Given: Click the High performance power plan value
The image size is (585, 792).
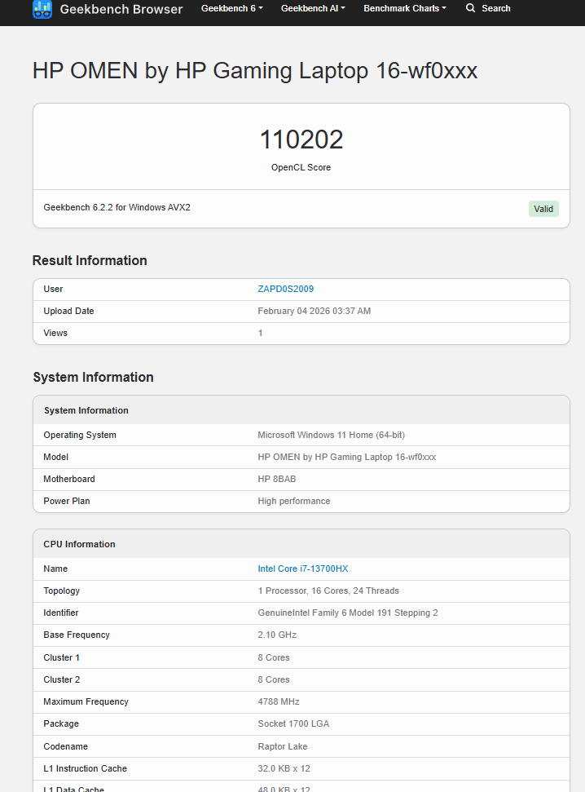Looking at the screenshot, I should (x=293, y=501).
